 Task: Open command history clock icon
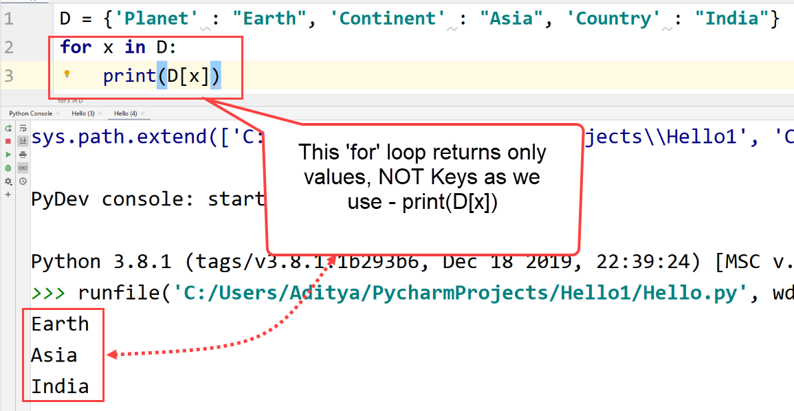(x=23, y=181)
